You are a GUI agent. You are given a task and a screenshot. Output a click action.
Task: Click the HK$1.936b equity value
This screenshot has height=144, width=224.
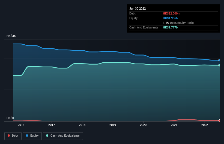click(170, 18)
